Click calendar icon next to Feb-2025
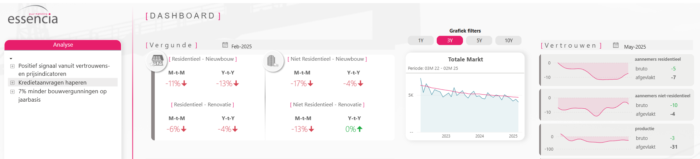This screenshot has width=700, height=159. point(225,45)
